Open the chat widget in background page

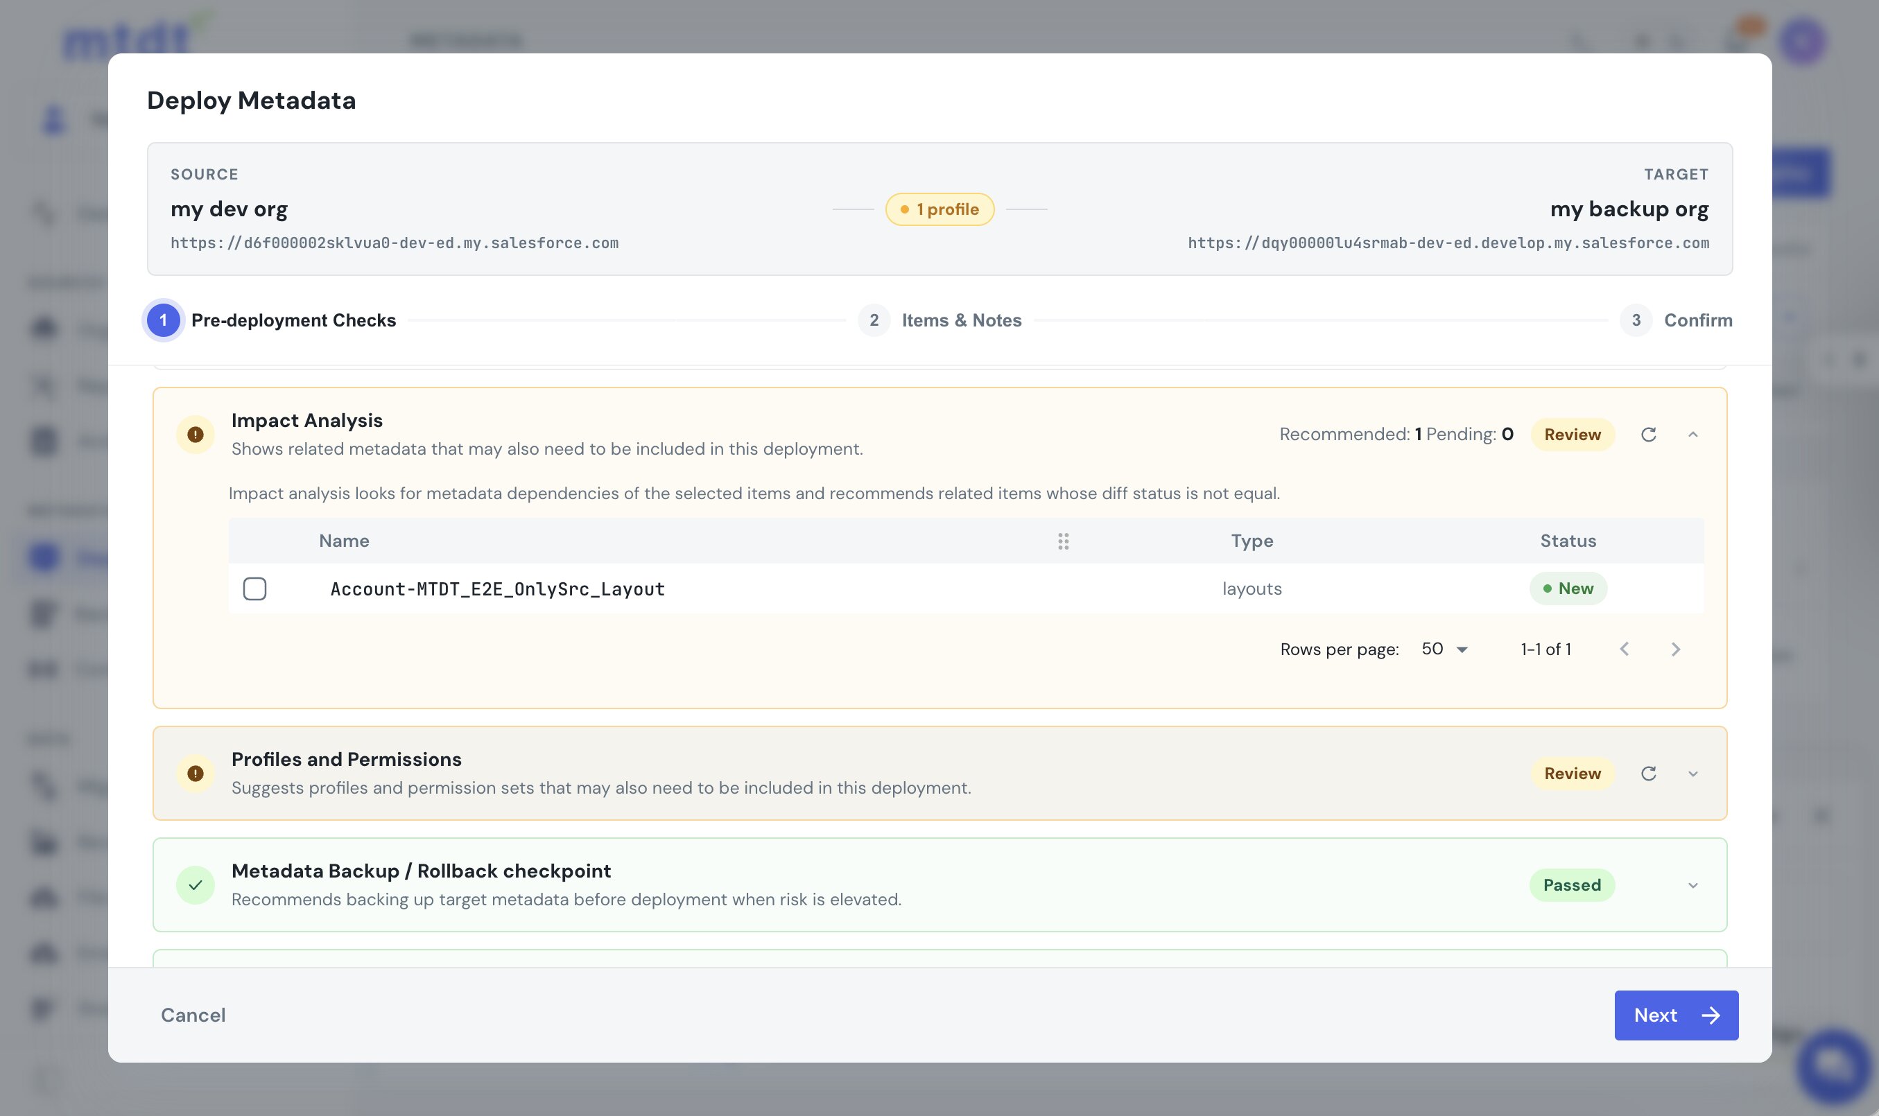1833,1065
